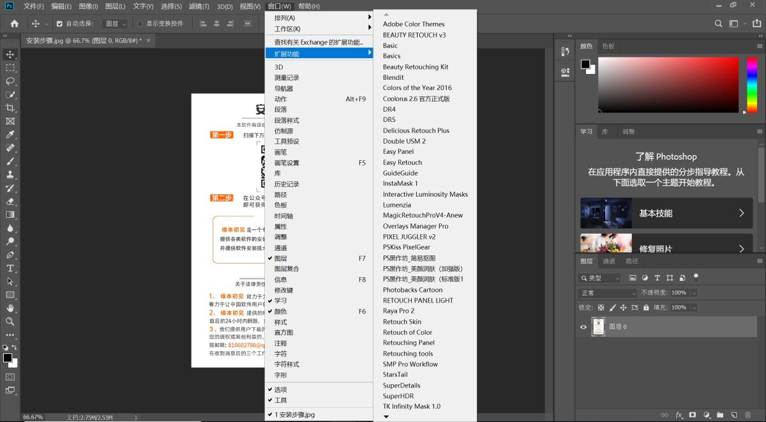Choose 查找有关 Exchange 的扩展功能 menu entry

click(x=319, y=42)
